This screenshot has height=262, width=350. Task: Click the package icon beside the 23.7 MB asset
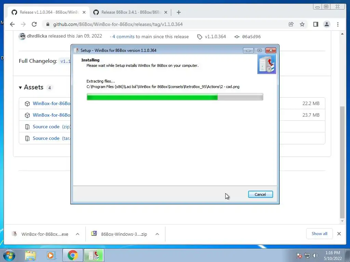click(27, 115)
